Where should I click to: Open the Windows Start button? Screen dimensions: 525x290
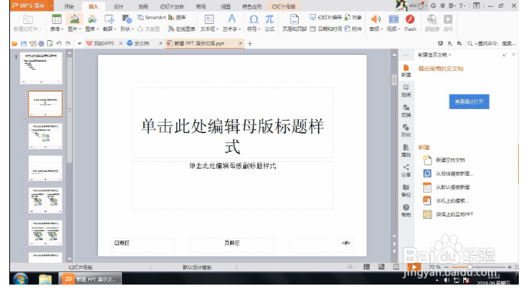21,279
